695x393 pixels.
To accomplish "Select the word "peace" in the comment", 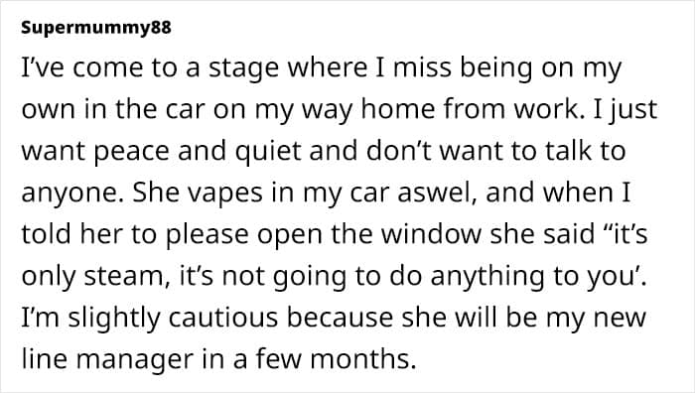I will tap(132, 153).
